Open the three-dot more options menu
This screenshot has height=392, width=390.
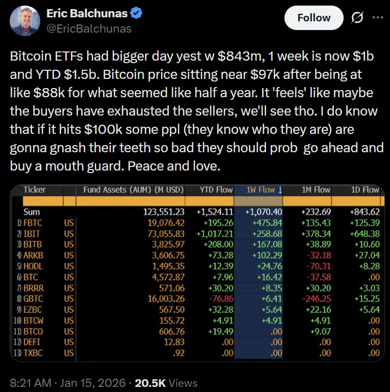(x=377, y=18)
